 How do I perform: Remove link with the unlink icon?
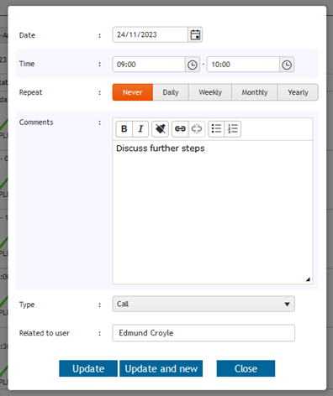(197, 129)
